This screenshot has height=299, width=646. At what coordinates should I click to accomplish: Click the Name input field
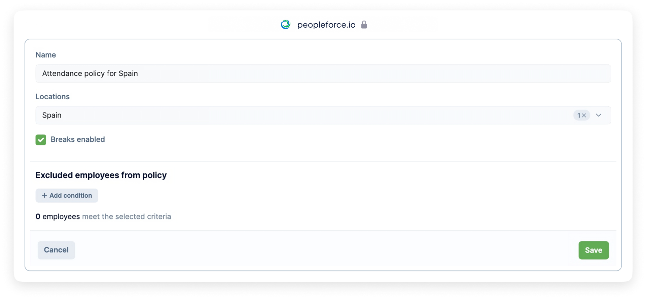(323, 73)
